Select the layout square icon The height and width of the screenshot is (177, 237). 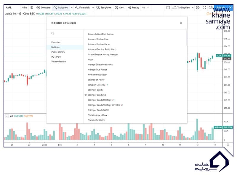(x=168, y=8)
